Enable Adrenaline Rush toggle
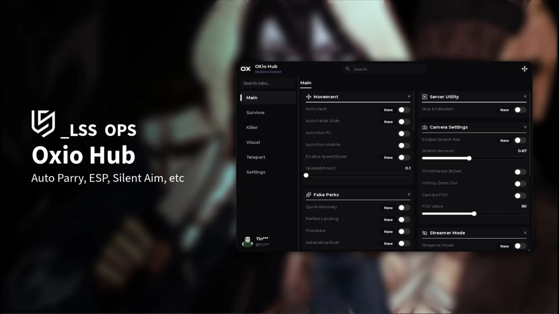Image resolution: width=559 pixels, height=314 pixels. click(404, 243)
